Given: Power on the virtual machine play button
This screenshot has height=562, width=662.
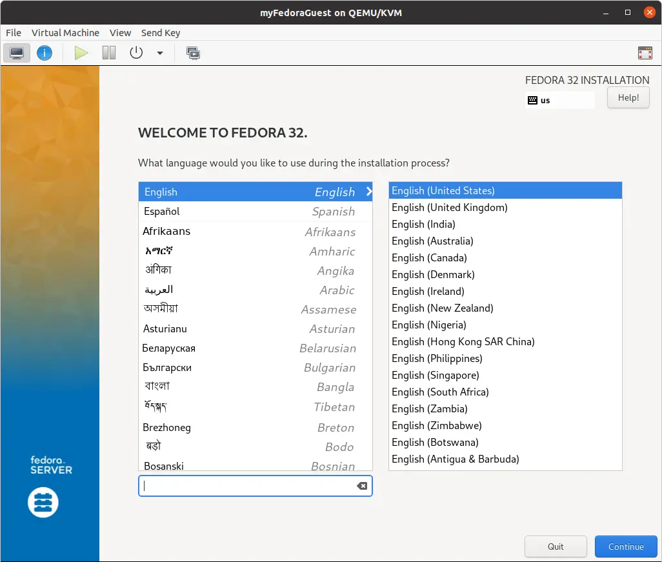Looking at the screenshot, I should 81,53.
